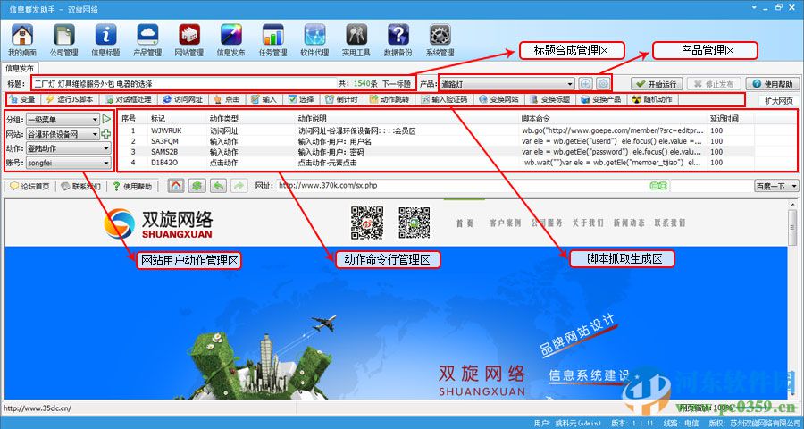Screen dimensions: 804x429
Task: Open 信息发布 toolbar icon
Action: point(230,40)
